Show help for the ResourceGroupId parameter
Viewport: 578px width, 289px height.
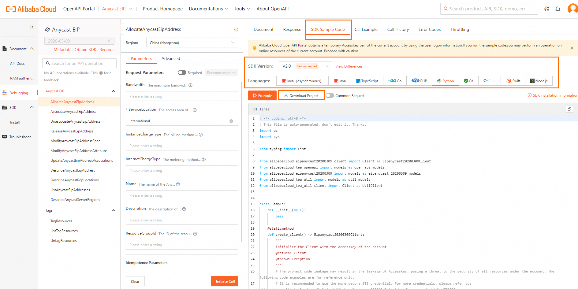[195, 234]
